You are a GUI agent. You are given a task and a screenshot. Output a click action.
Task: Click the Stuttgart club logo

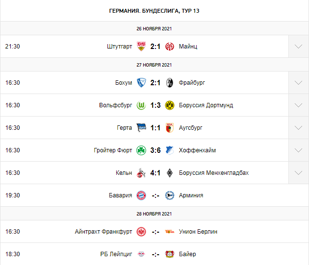[141, 47]
